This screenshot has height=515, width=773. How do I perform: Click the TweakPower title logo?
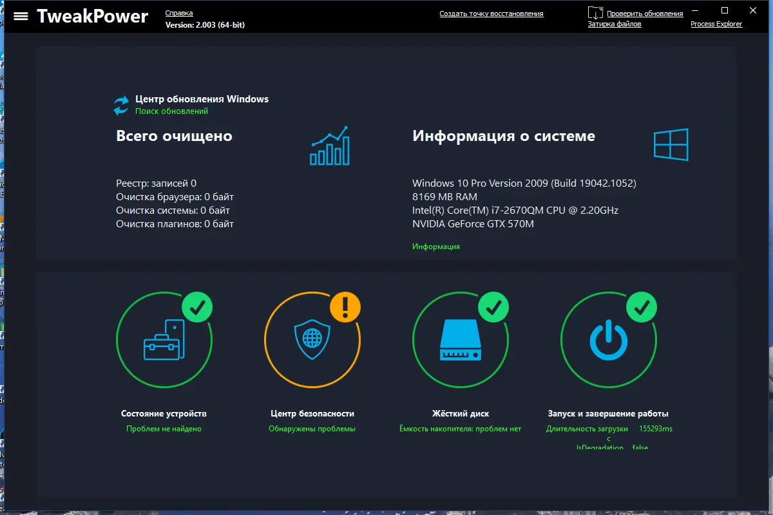click(92, 16)
